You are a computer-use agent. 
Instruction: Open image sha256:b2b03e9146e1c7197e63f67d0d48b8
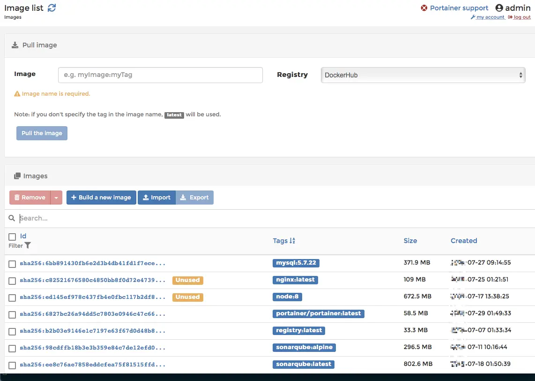(x=92, y=331)
